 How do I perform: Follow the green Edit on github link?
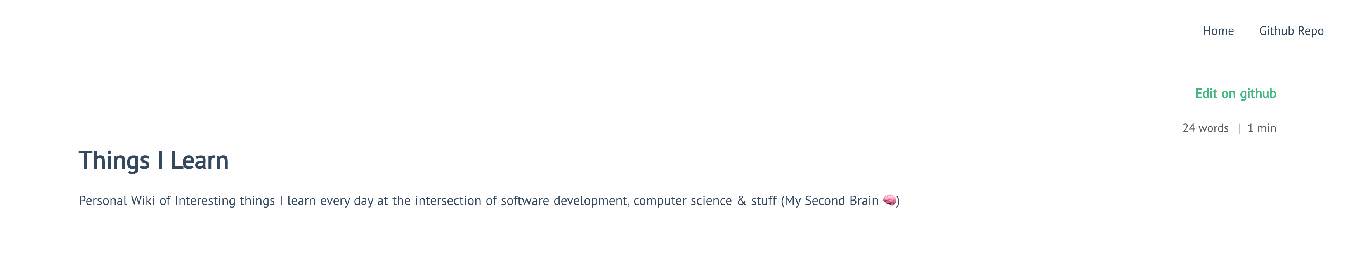tap(1235, 94)
